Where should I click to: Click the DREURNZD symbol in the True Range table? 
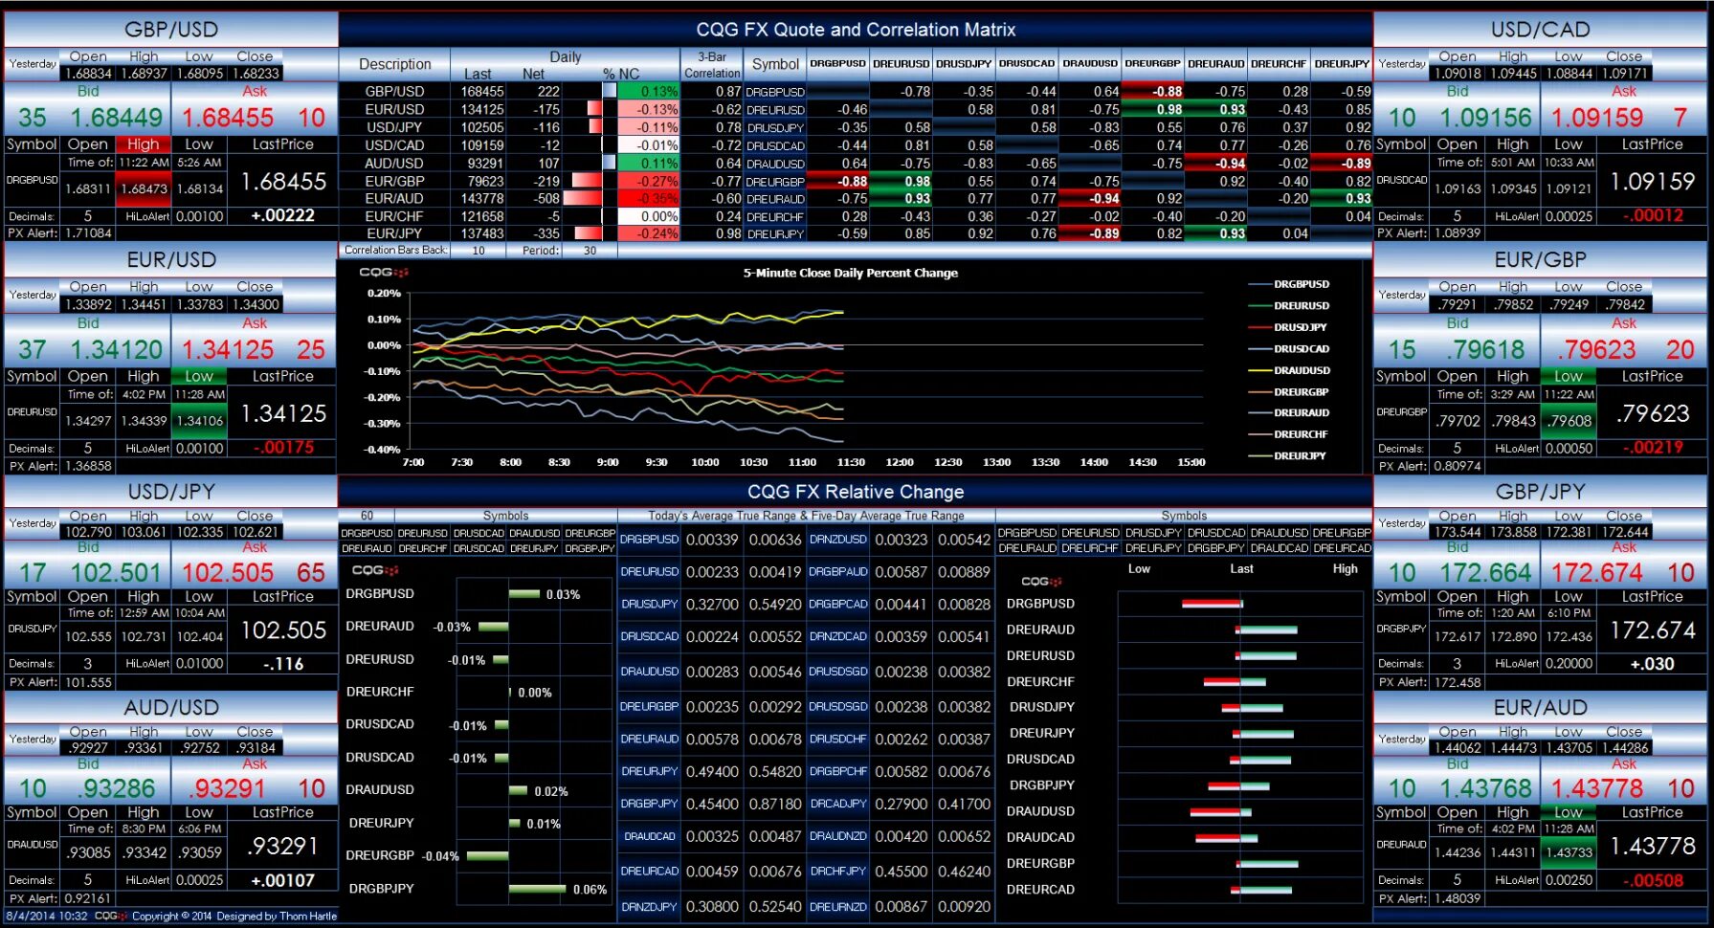click(838, 907)
